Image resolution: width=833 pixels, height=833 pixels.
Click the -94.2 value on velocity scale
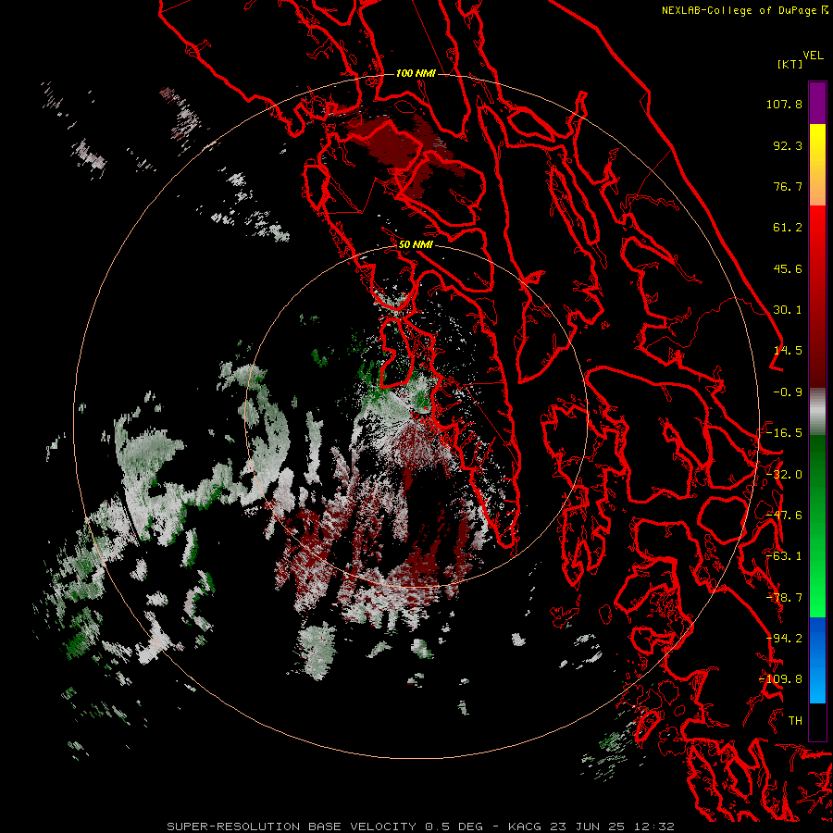click(x=784, y=639)
